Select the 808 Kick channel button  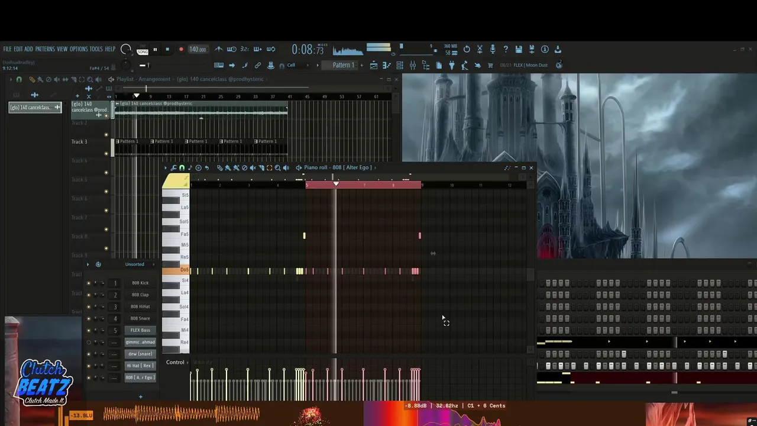140,283
